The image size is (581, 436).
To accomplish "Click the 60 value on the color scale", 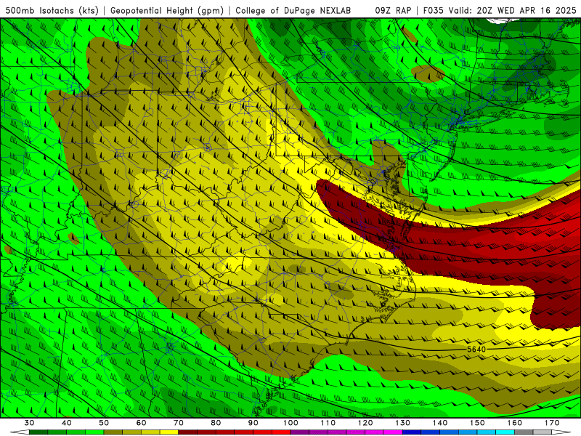I will 141,423.
